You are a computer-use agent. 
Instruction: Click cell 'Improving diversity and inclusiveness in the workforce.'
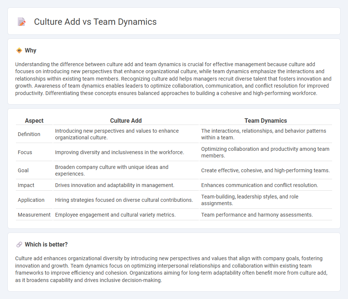coord(126,152)
